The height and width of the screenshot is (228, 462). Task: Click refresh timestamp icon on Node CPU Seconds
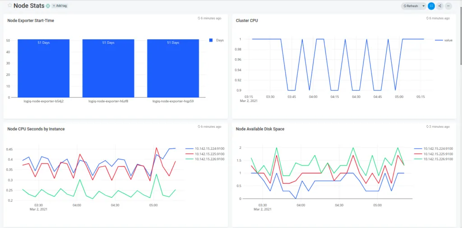[199, 127]
